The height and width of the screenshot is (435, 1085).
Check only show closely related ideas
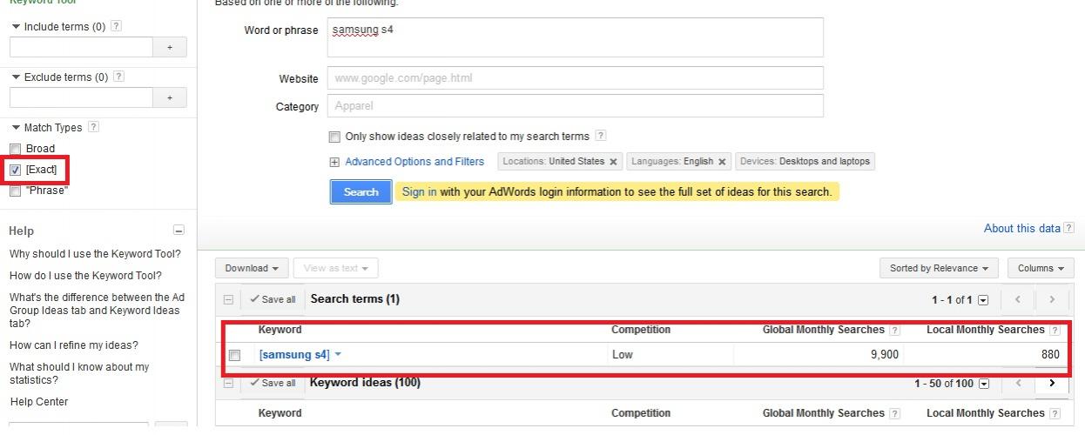click(334, 137)
